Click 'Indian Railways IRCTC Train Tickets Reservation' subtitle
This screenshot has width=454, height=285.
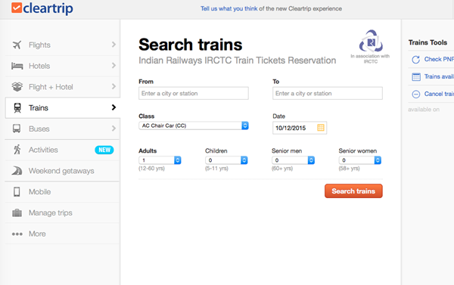(237, 60)
